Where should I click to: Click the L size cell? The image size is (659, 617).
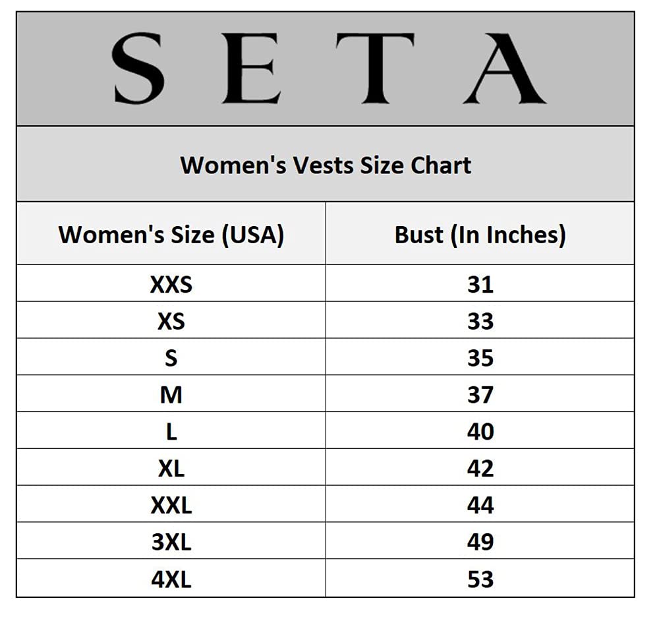[171, 432]
